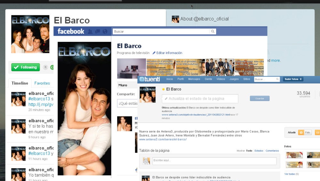The width and height of the screenshot is (320, 181).
Task: Click the Twitter El Barco profile avatar
Action: tap(30, 34)
